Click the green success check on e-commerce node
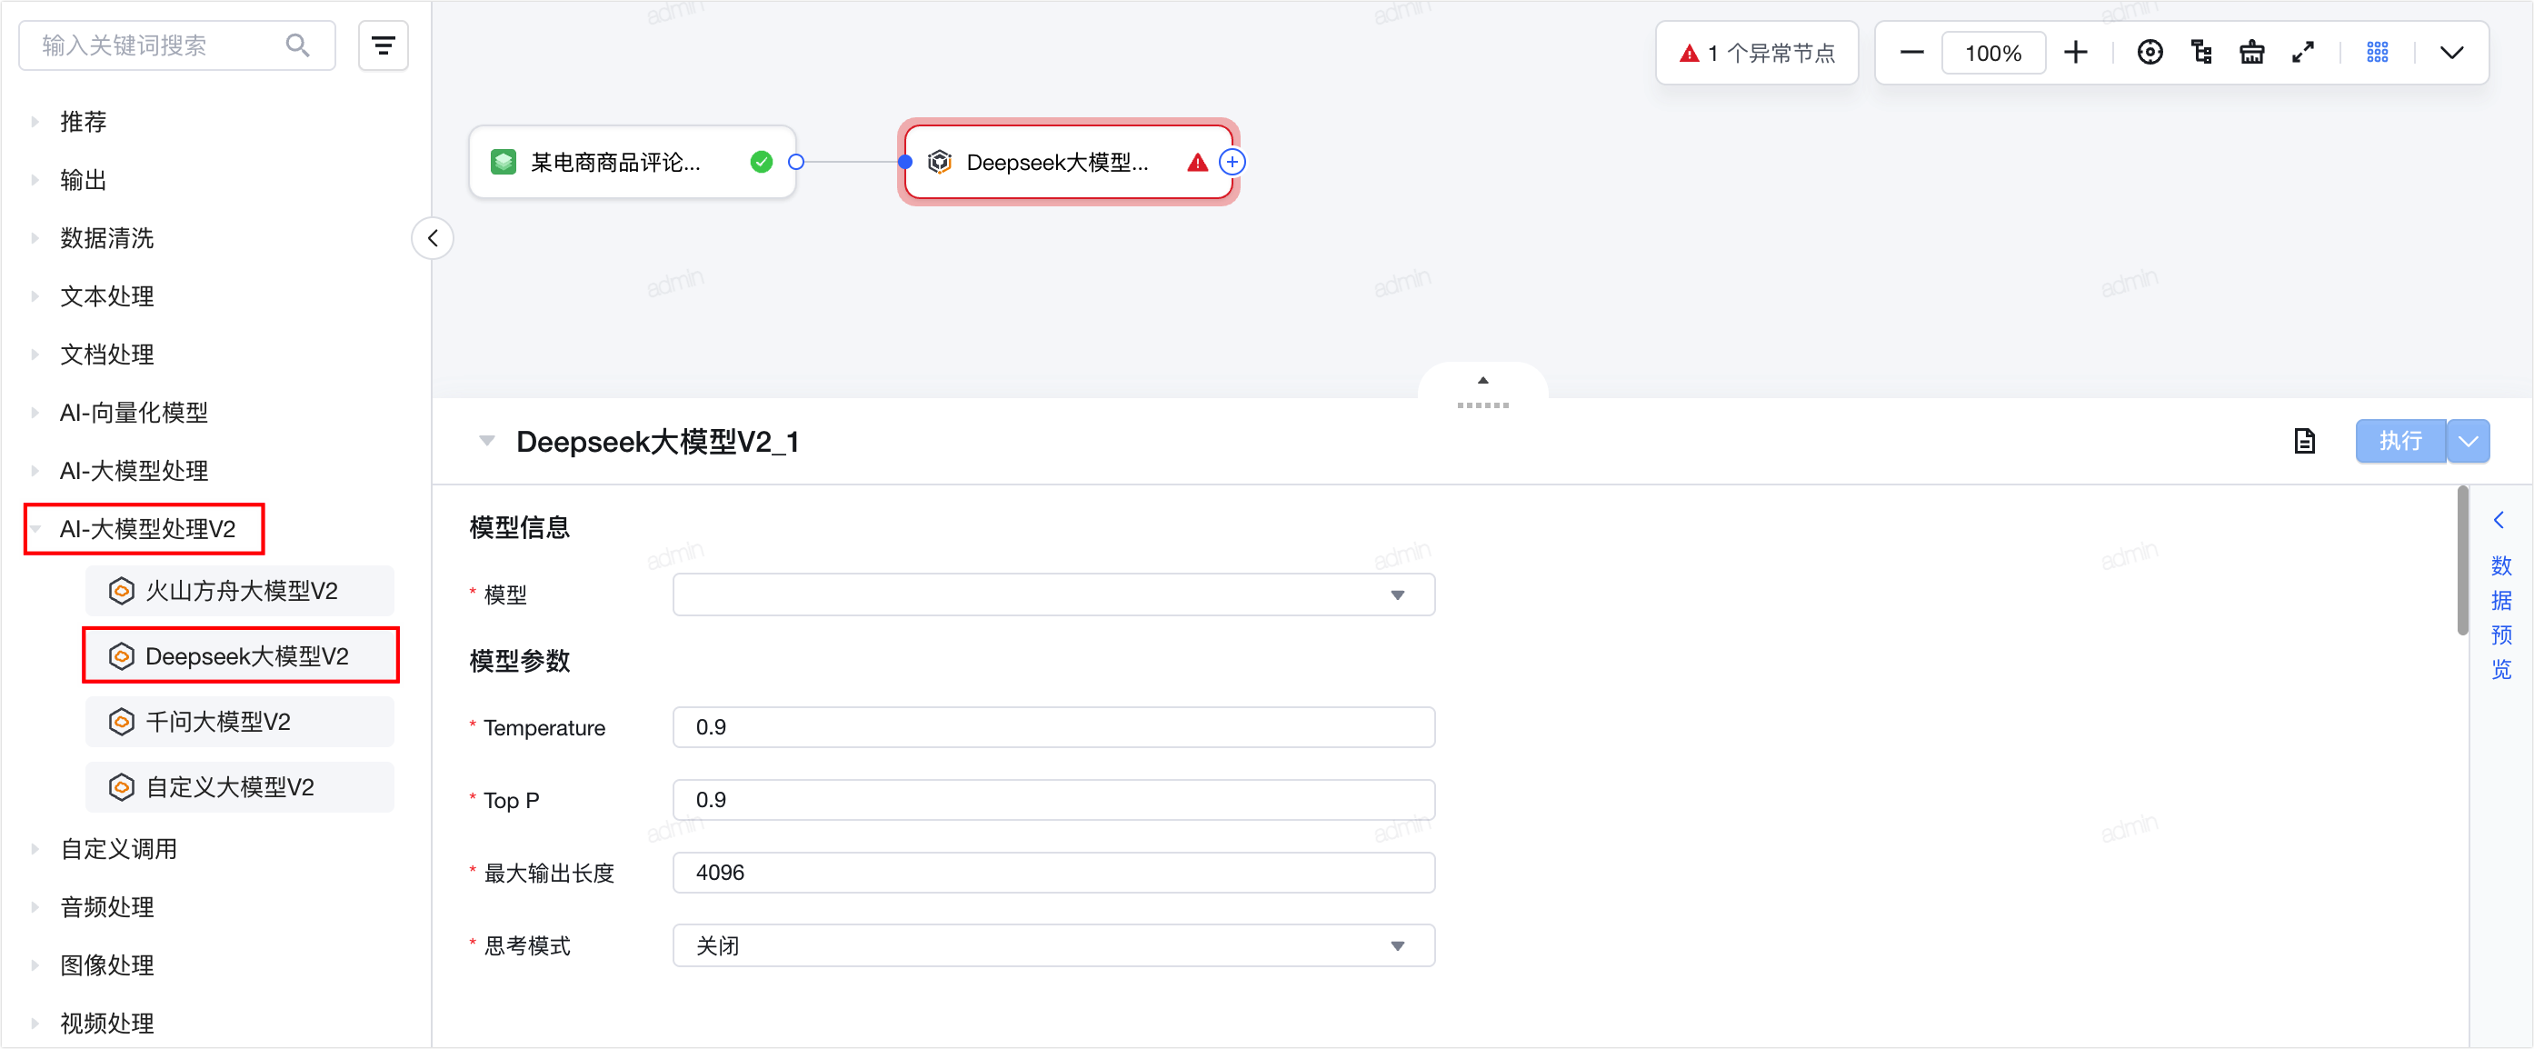This screenshot has width=2534, height=1049. tap(762, 163)
